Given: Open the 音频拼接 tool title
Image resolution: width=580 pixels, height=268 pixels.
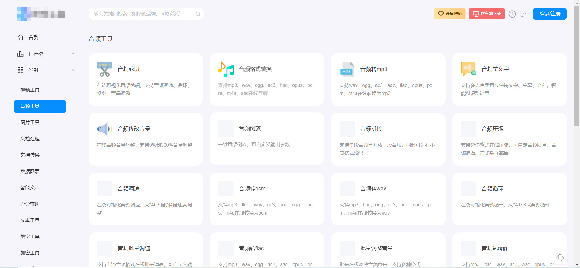Looking at the screenshot, I should click(x=371, y=129).
